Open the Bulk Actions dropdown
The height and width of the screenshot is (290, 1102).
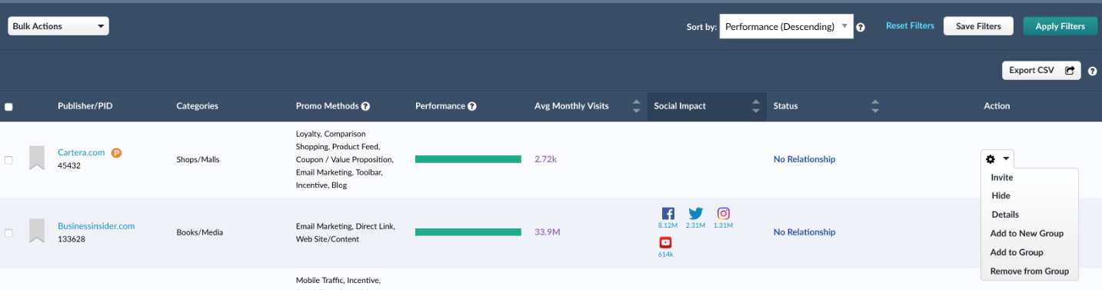[x=58, y=26]
